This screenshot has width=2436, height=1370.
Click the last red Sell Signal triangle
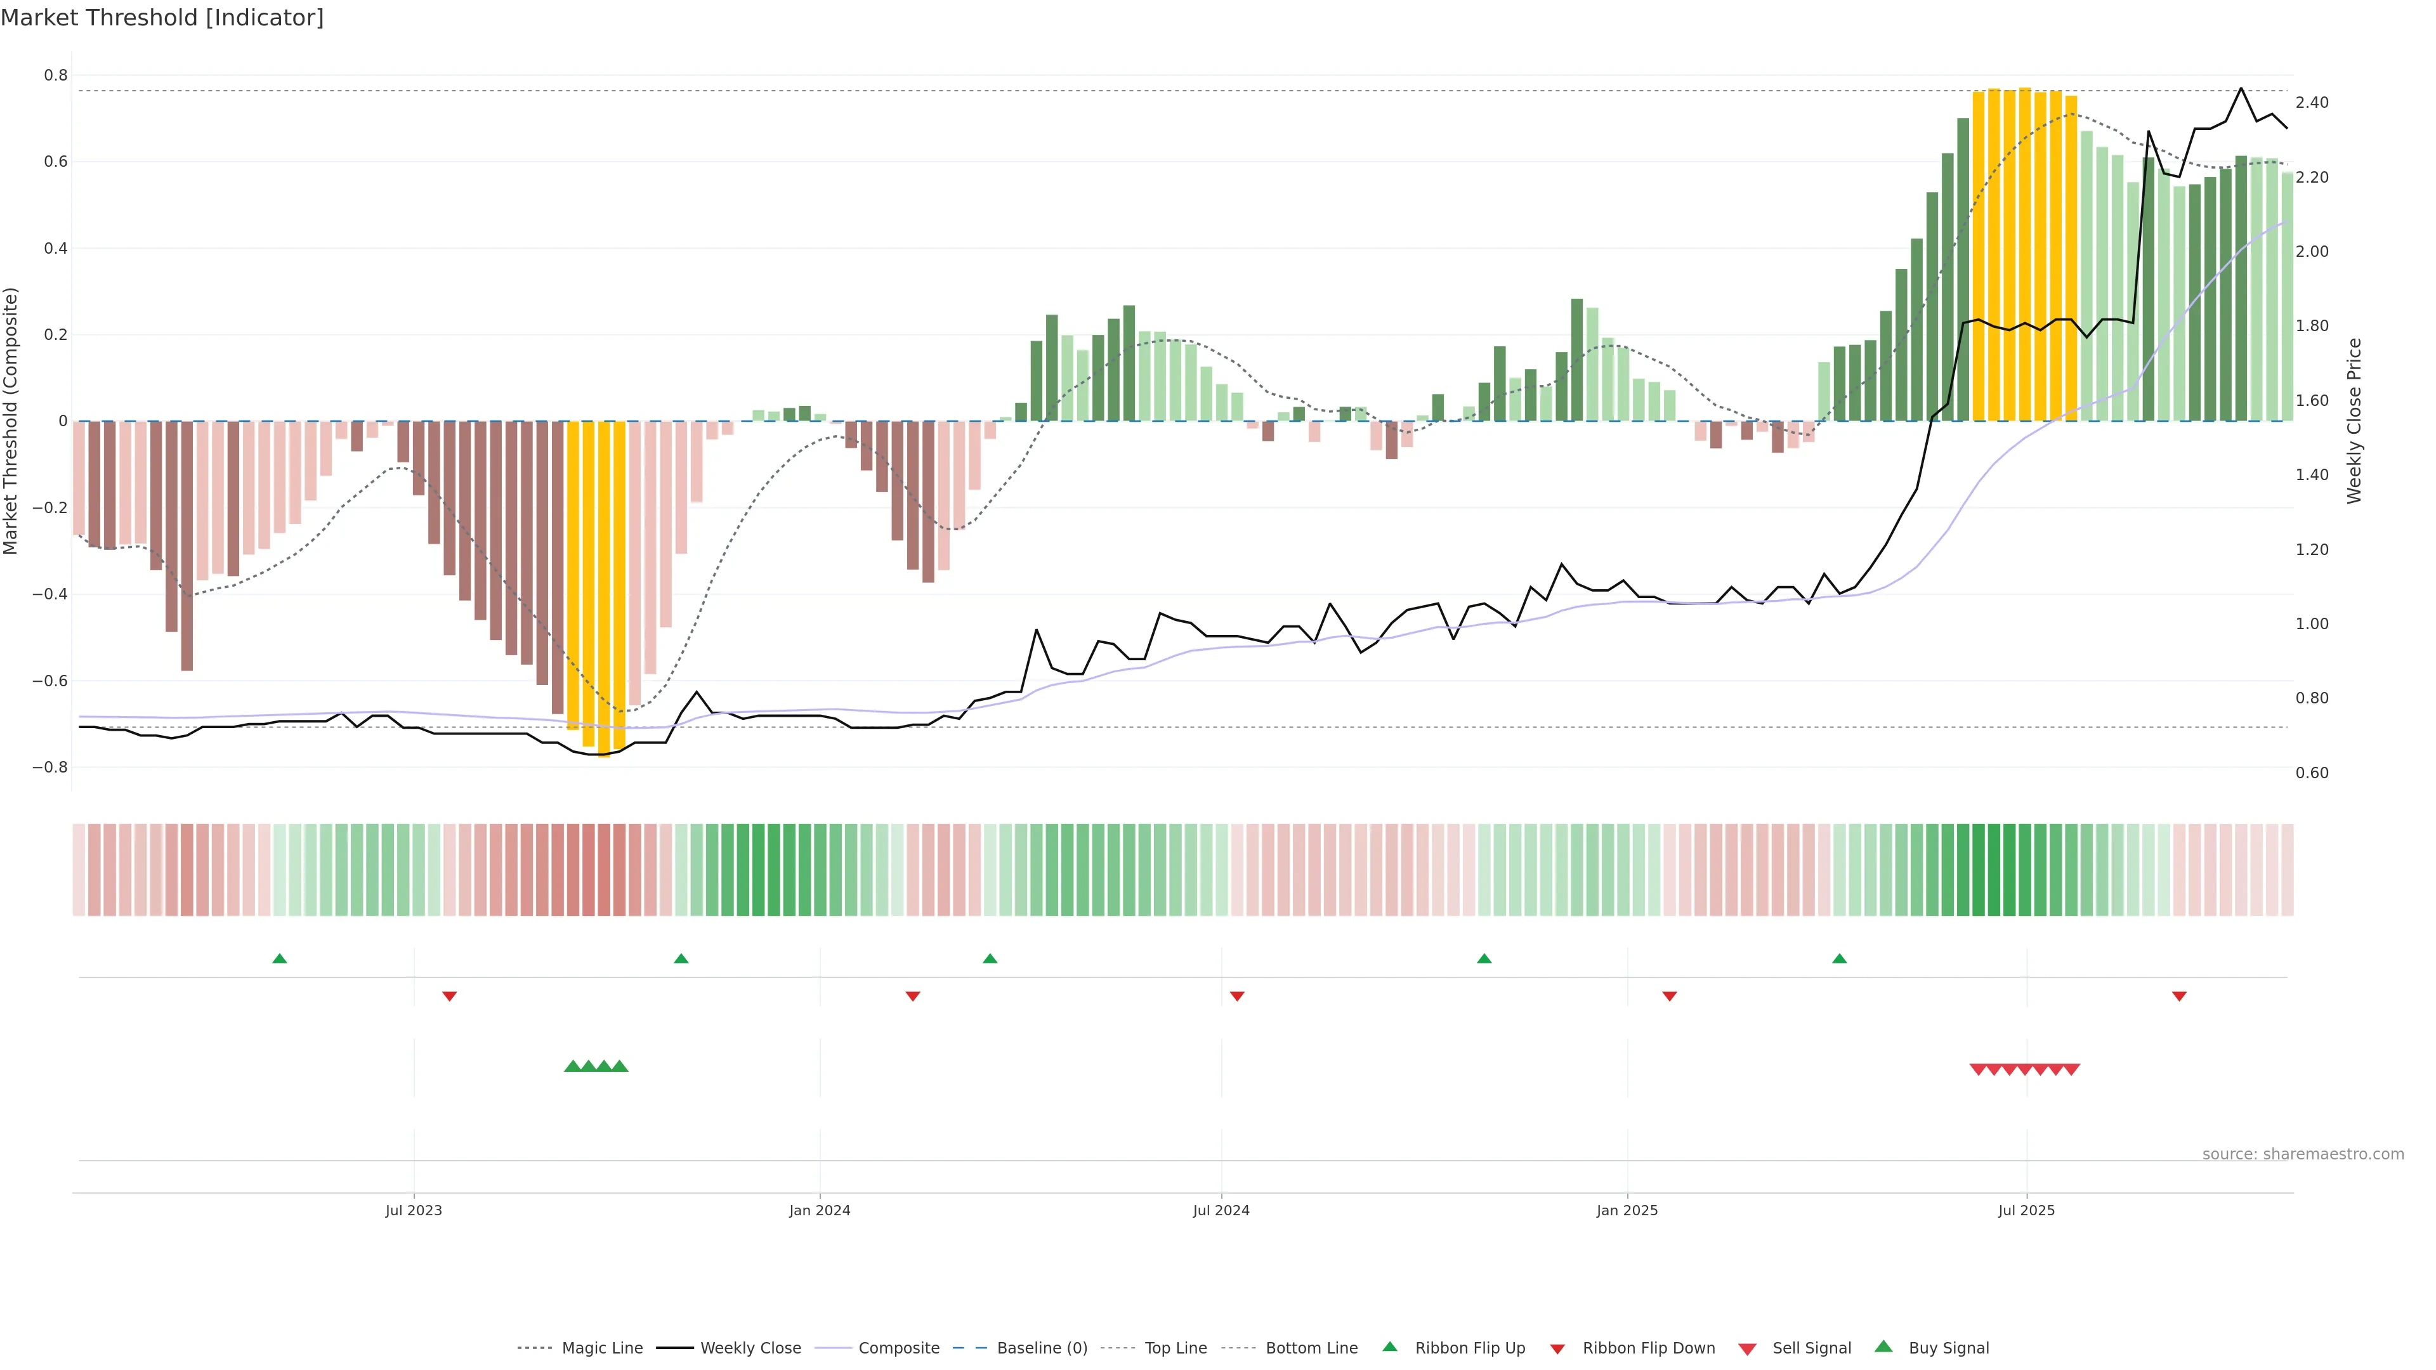[2071, 1069]
